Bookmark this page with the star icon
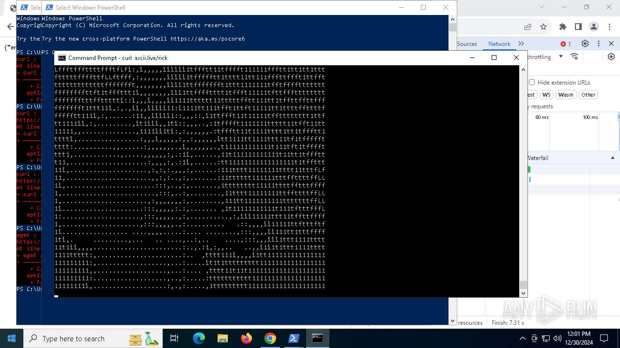 (543, 27)
